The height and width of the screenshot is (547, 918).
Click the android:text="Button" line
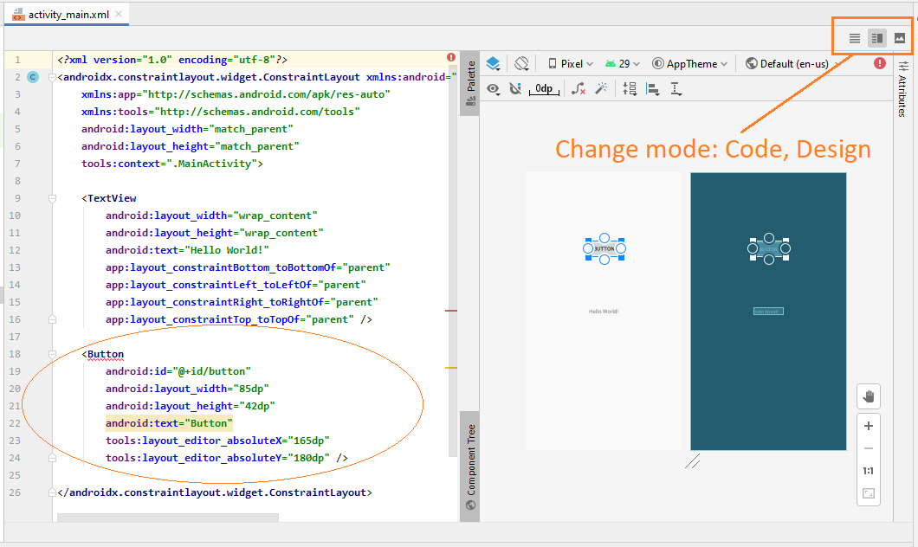(x=169, y=423)
